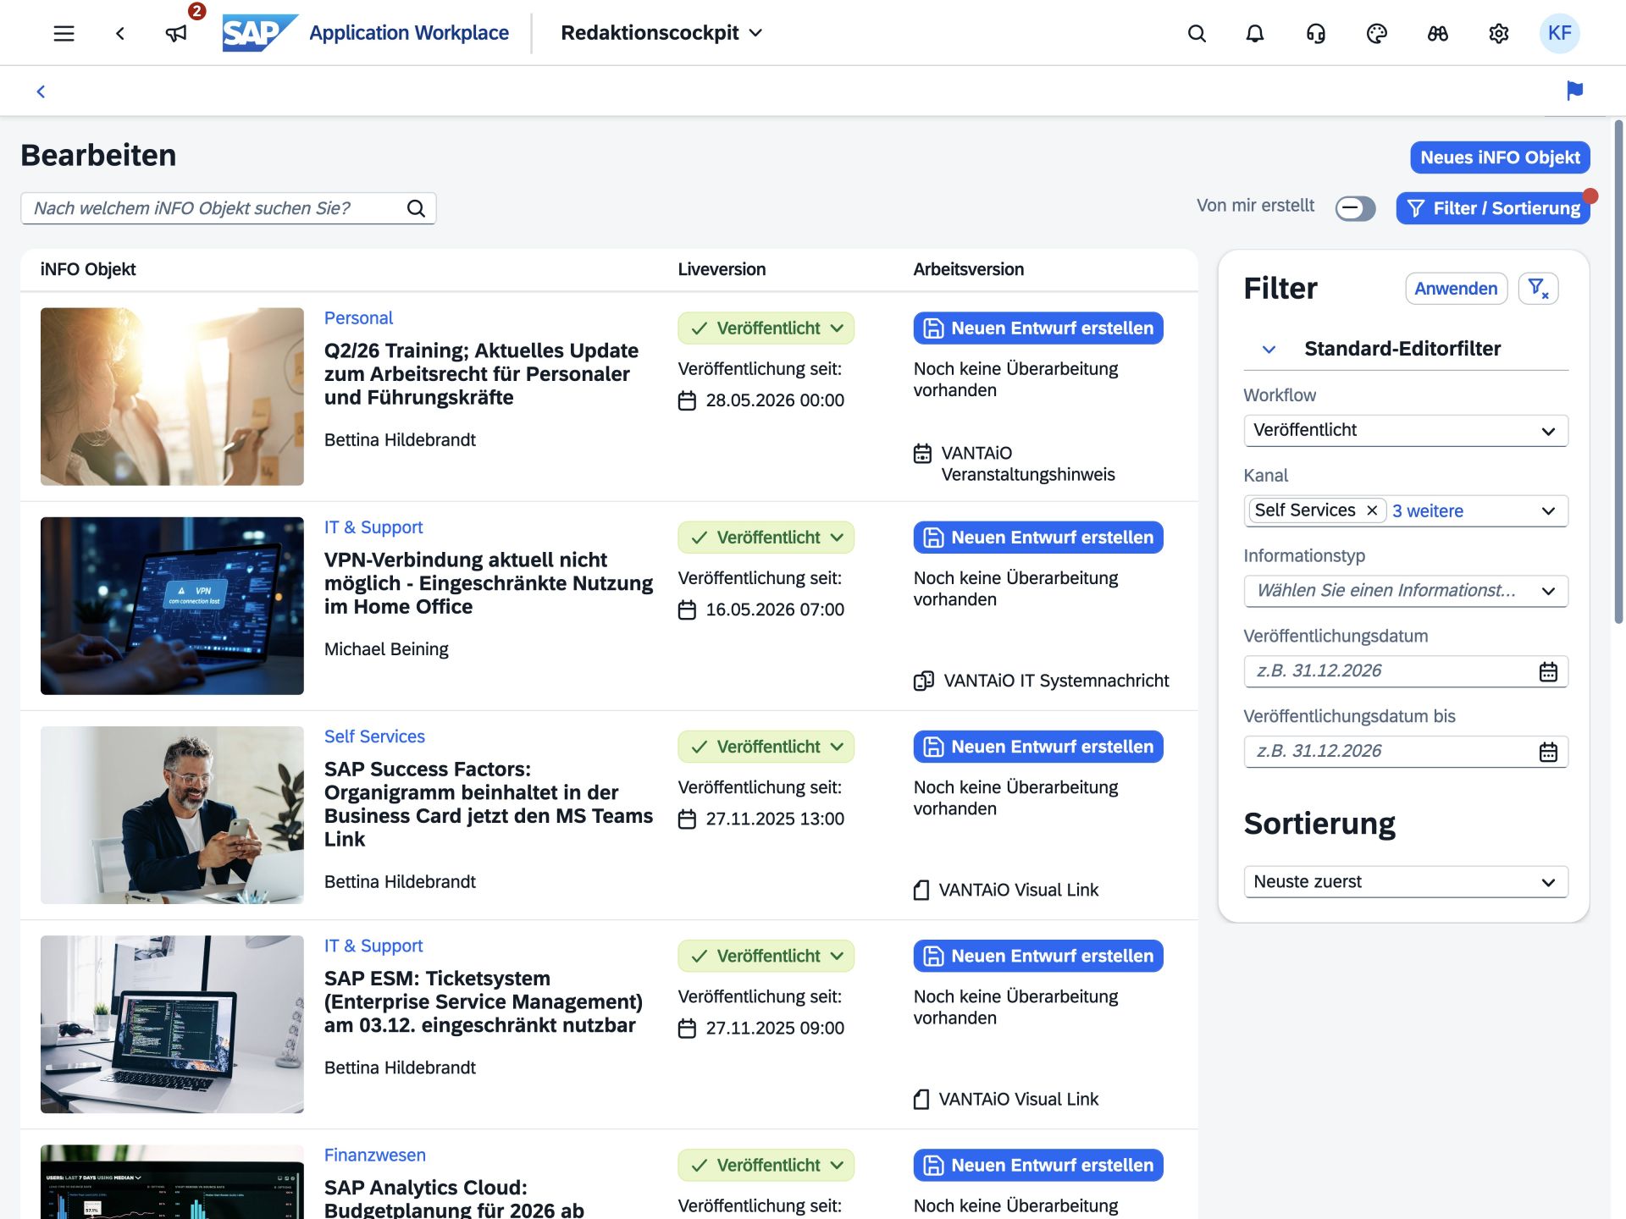Show '3 weitere' selected channels
Image resolution: width=1626 pixels, height=1219 pixels.
[1428, 511]
